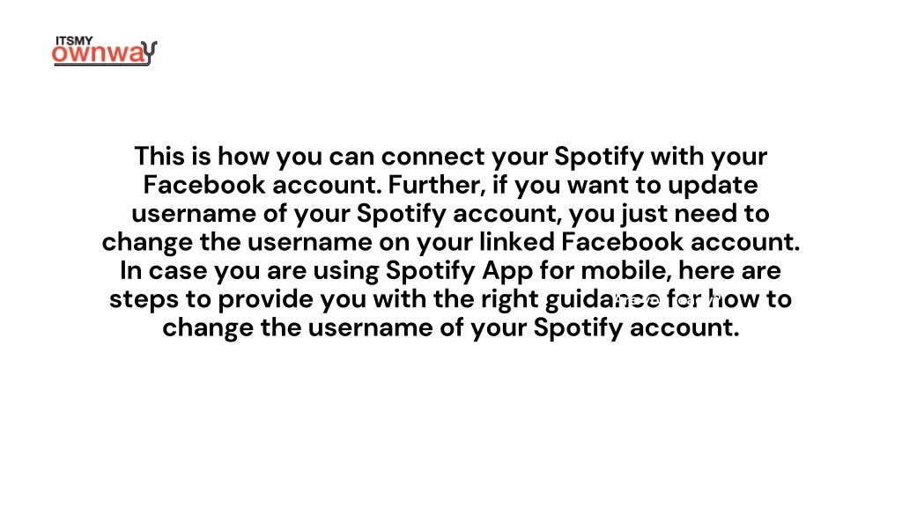Click the word 'linked' in the paragraph
The image size is (902, 507).
516,242
